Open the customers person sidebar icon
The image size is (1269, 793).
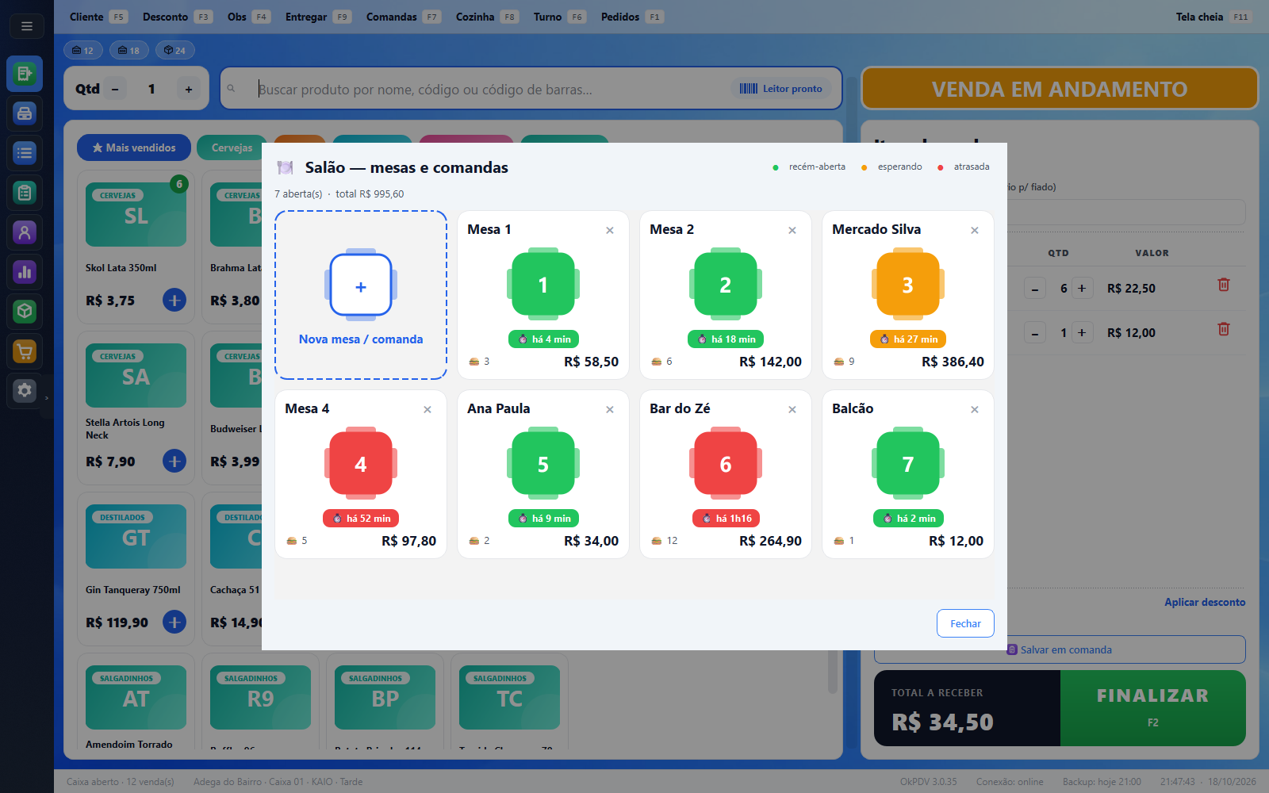25,232
